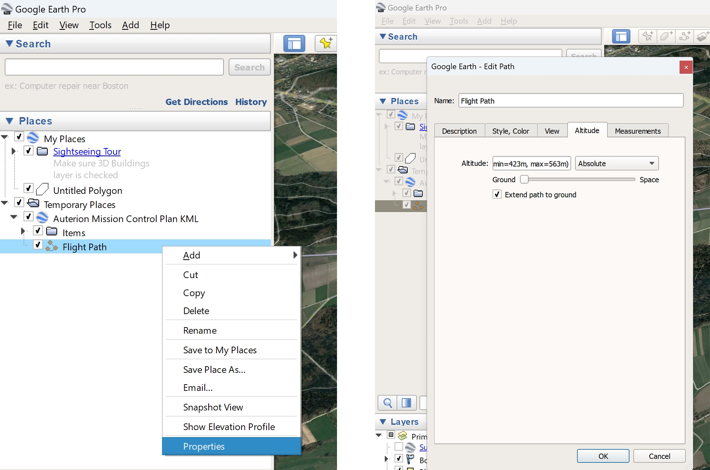Uncheck Extend path to ground

(x=497, y=195)
